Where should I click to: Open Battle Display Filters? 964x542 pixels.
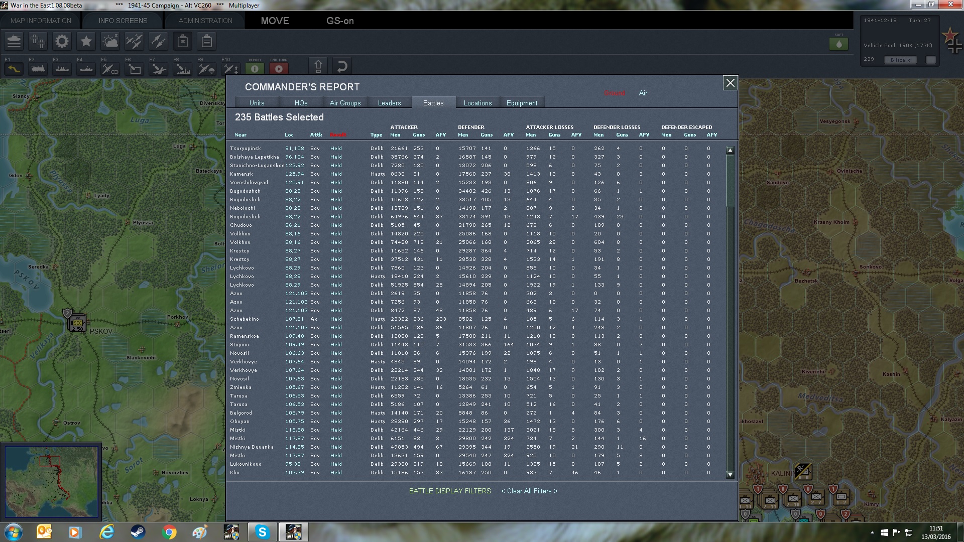pyautogui.click(x=450, y=491)
